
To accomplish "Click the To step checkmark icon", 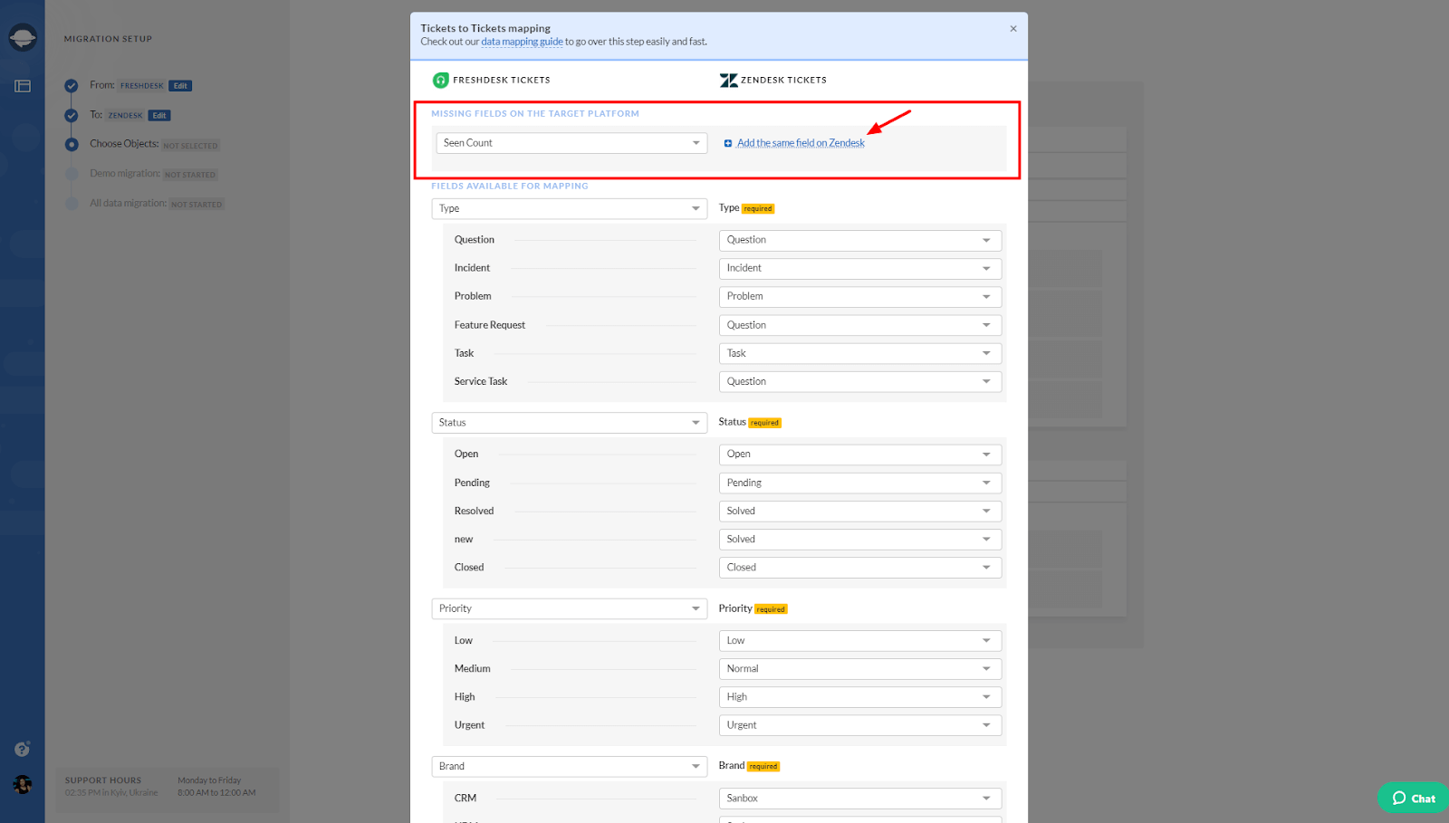I will [x=72, y=116].
